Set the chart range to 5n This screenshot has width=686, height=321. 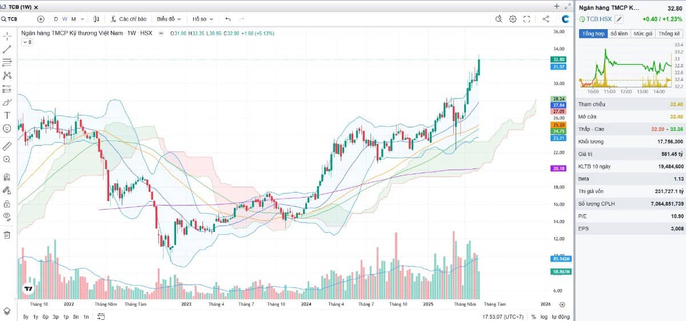pyautogui.click(x=75, y=316)
